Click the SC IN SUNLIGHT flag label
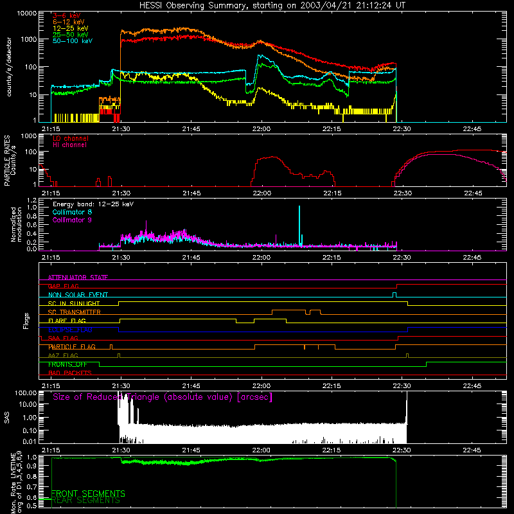 [74, 303]
